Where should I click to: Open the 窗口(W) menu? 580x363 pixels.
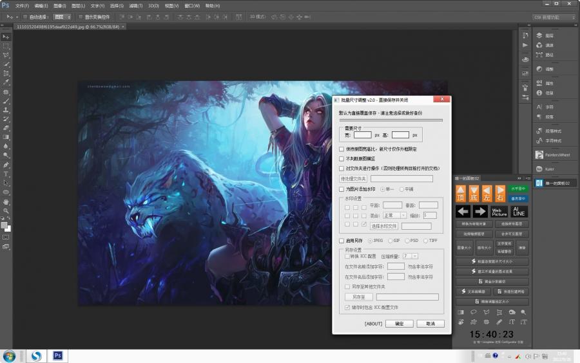click(x=192, y=6)
